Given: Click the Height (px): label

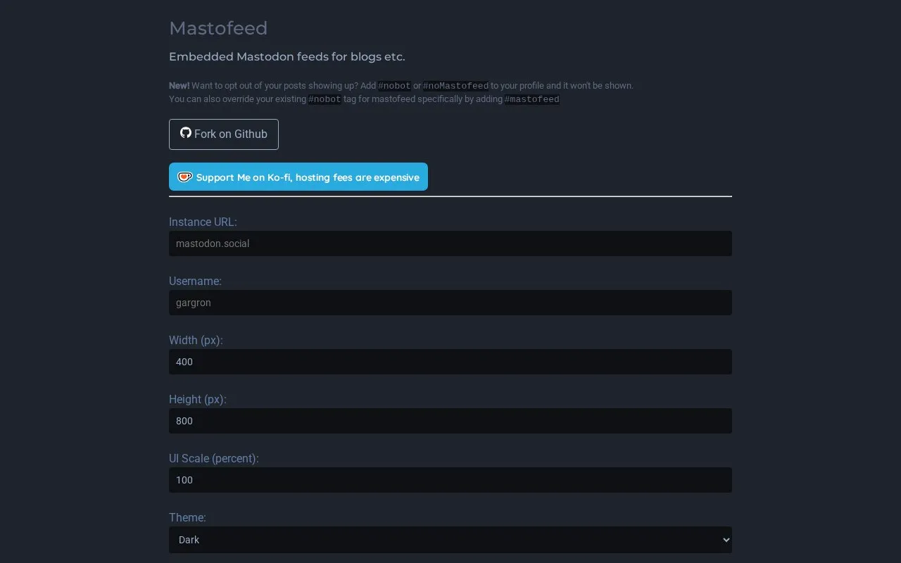Looking at the screenshot, I should point(198,399).
